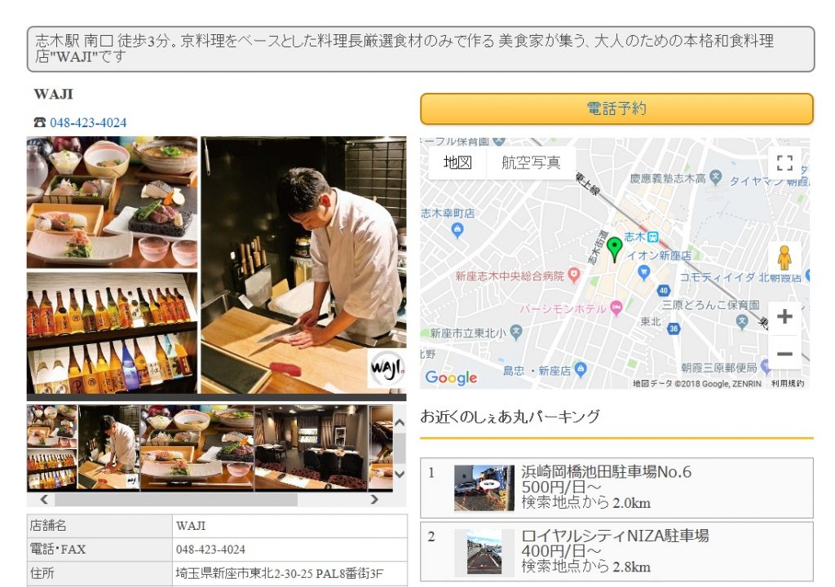The width and height of the screenshot is (835, 587).
Task: Click route 40 road shield on map
Action: tap(663, 291)
